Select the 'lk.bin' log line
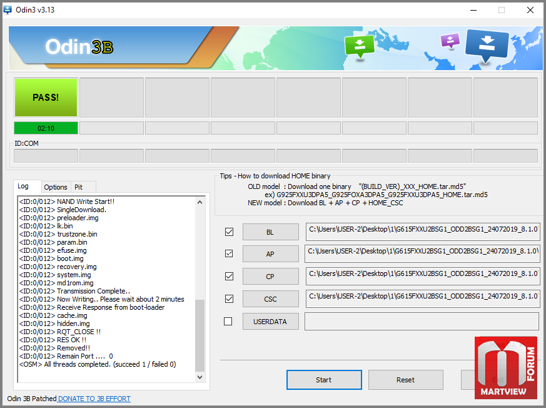 (x=46, y=226)
